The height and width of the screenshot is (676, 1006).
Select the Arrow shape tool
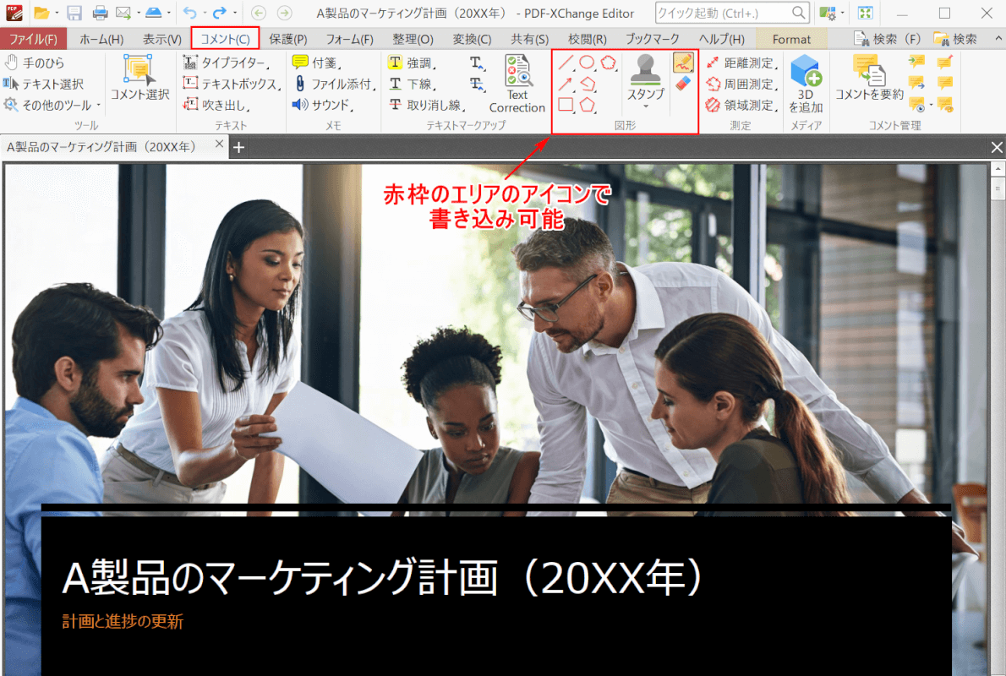566,84
